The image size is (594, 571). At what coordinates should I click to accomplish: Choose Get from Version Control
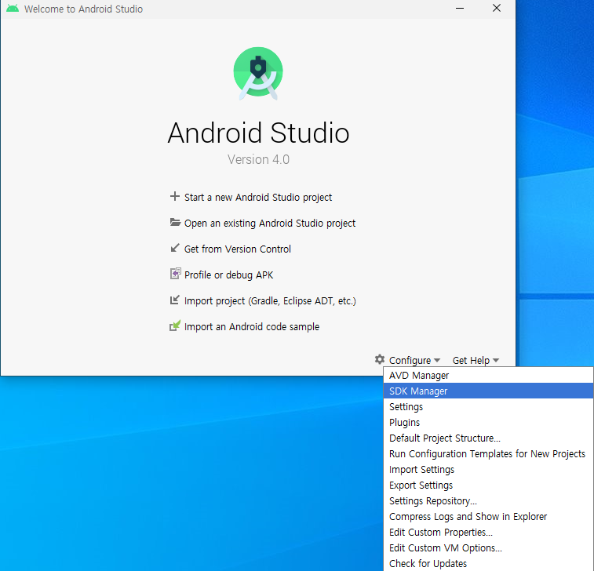click(238, 249)
